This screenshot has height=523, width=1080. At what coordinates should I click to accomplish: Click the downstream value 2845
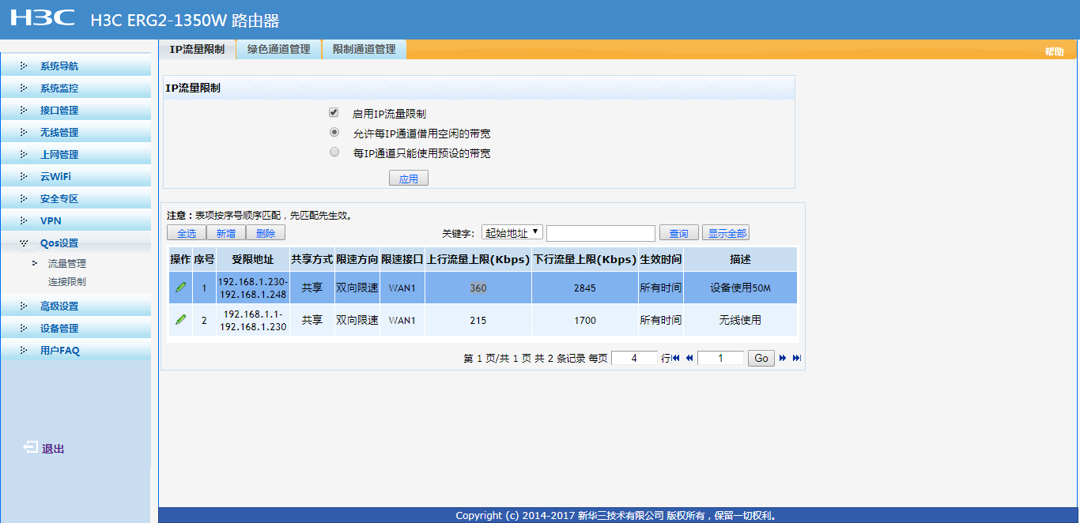585,288
